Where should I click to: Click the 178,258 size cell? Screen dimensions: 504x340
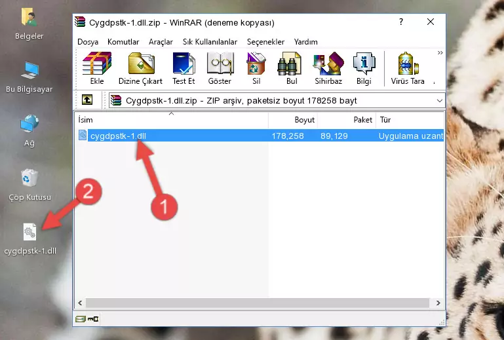(x=288, y=136)
